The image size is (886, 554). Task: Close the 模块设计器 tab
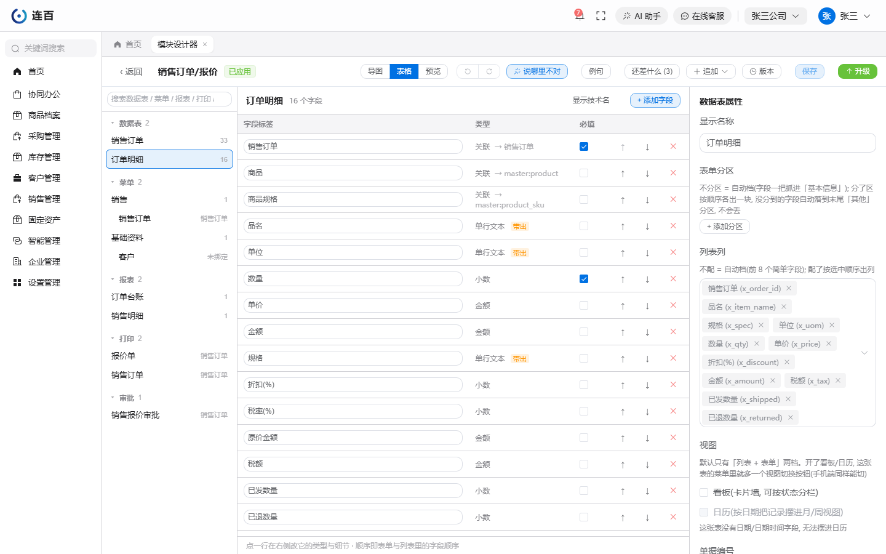click(x=205, y=44)
